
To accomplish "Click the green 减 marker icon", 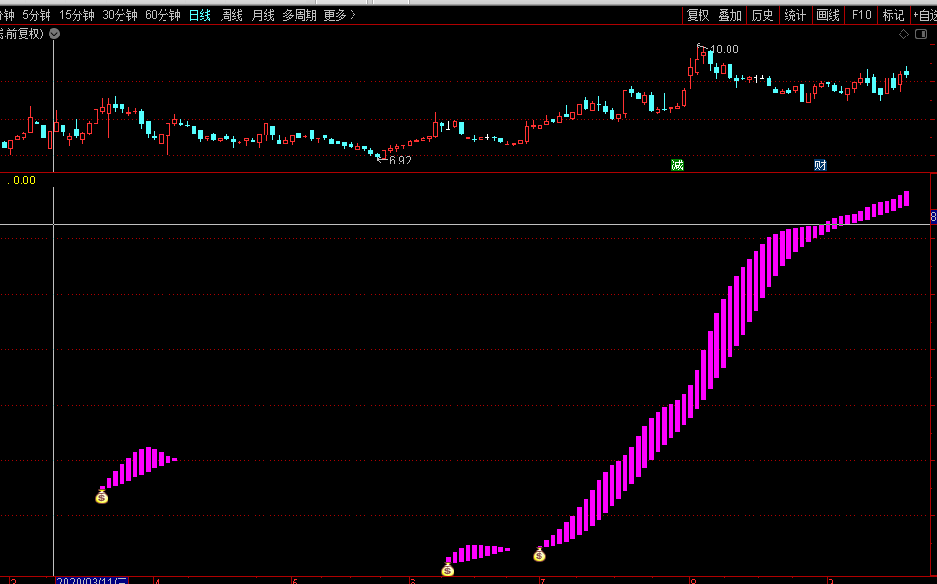I will pyautogui.click(x=677, y=165).
